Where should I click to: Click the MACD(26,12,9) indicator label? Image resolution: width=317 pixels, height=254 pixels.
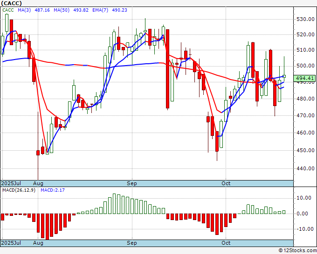19,190
